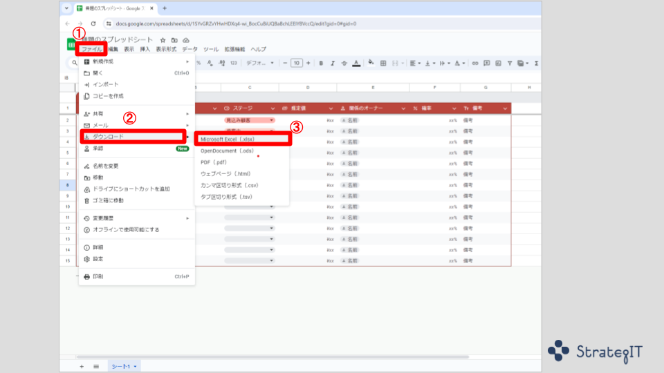This screenshot has width=664, height=373.
Task: Open the 表示形式 menu in menu bar
Action: click(166, 50)
